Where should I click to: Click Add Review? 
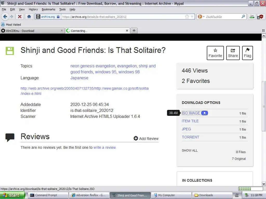146,139
